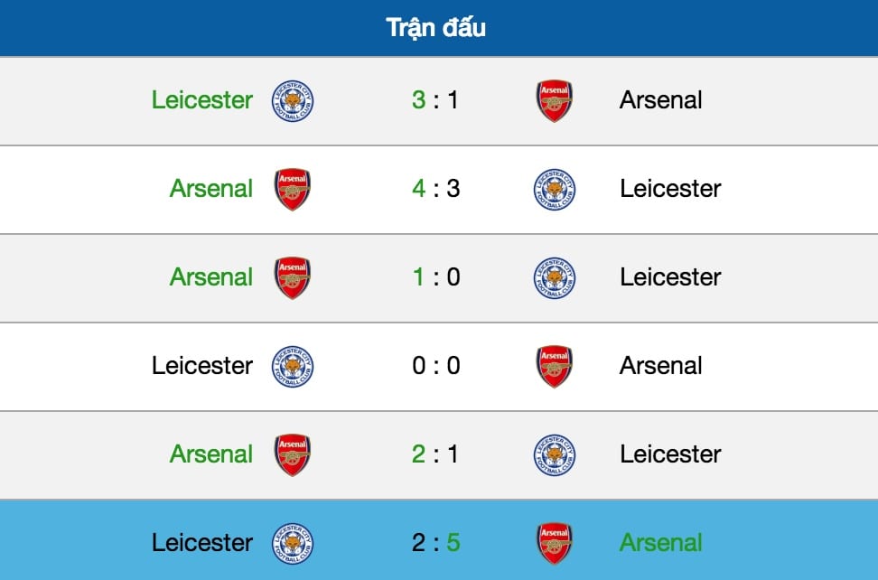Click the Arsenal crest in the 2:1 match

tap(291, 454)
